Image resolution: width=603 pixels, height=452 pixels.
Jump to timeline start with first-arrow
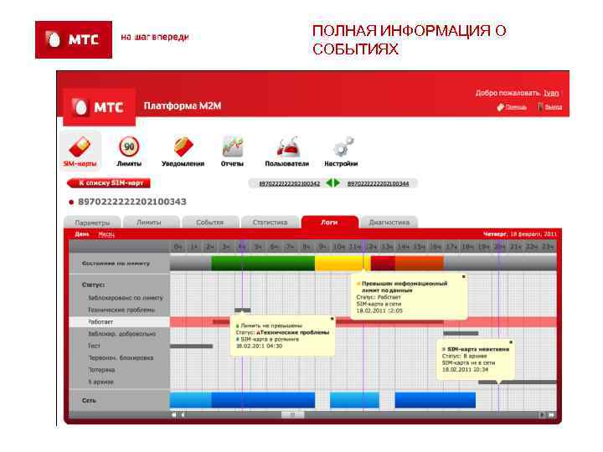pyautogui.click(x=174, y=414)
